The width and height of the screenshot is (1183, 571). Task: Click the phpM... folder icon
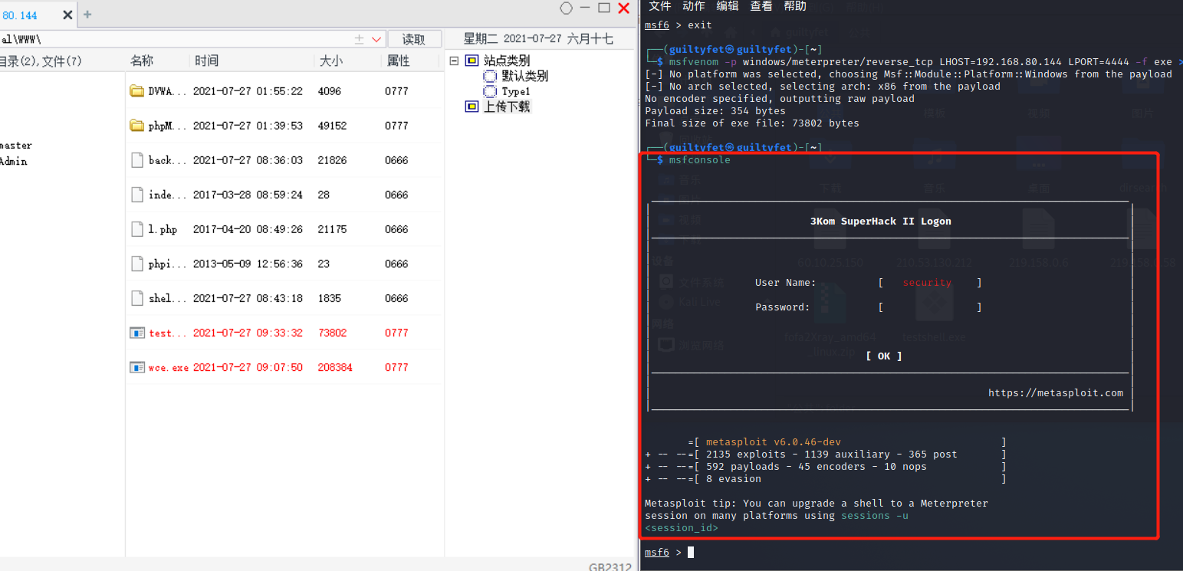coord(137,126)
